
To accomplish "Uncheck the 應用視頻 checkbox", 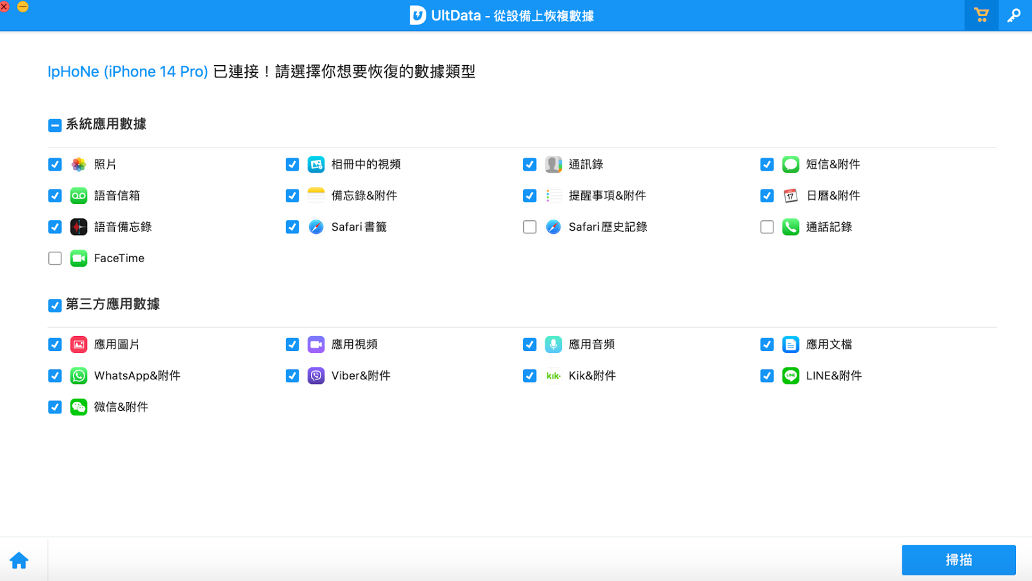I will point(292,345).
